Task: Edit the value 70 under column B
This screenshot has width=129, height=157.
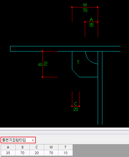Action: [x=22, y=153]
